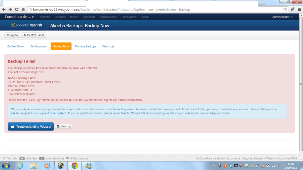The image size is (303, 170).
Task: Click the Ver sitio footer link
Action: tap(10, 158)
